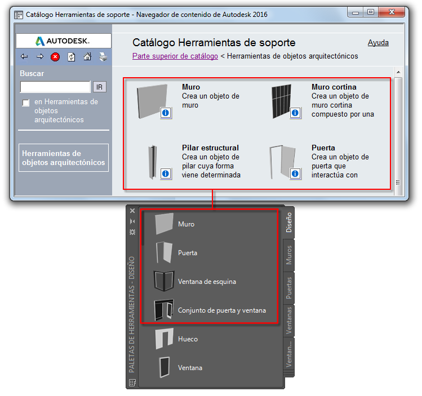The height and width of the screenshot is (396, 422).
Task: Close the tool palette with X icon
Action: coord(132,211)
